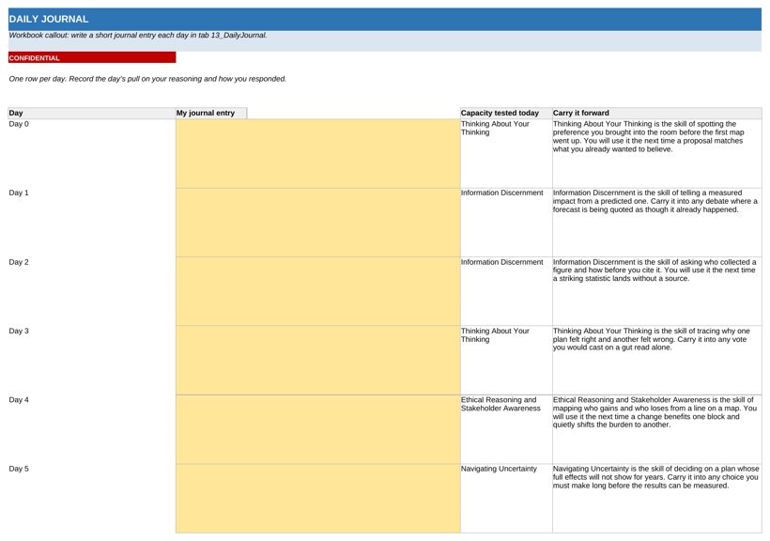
Task: Select Day 0 capacity 'Thinking About Your Thinking'
Action: pos(506,153)
